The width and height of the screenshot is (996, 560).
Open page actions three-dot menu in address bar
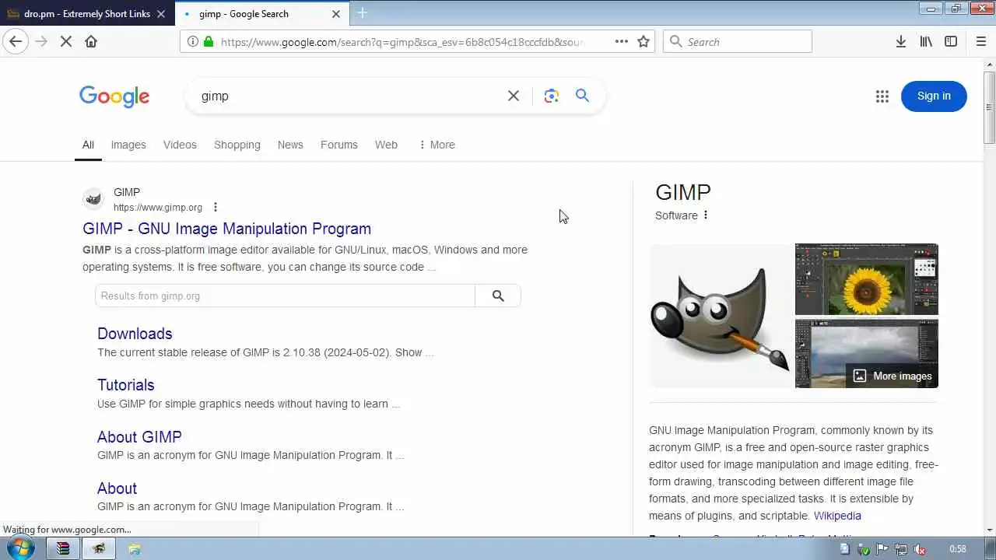click(x=621, y=41)
